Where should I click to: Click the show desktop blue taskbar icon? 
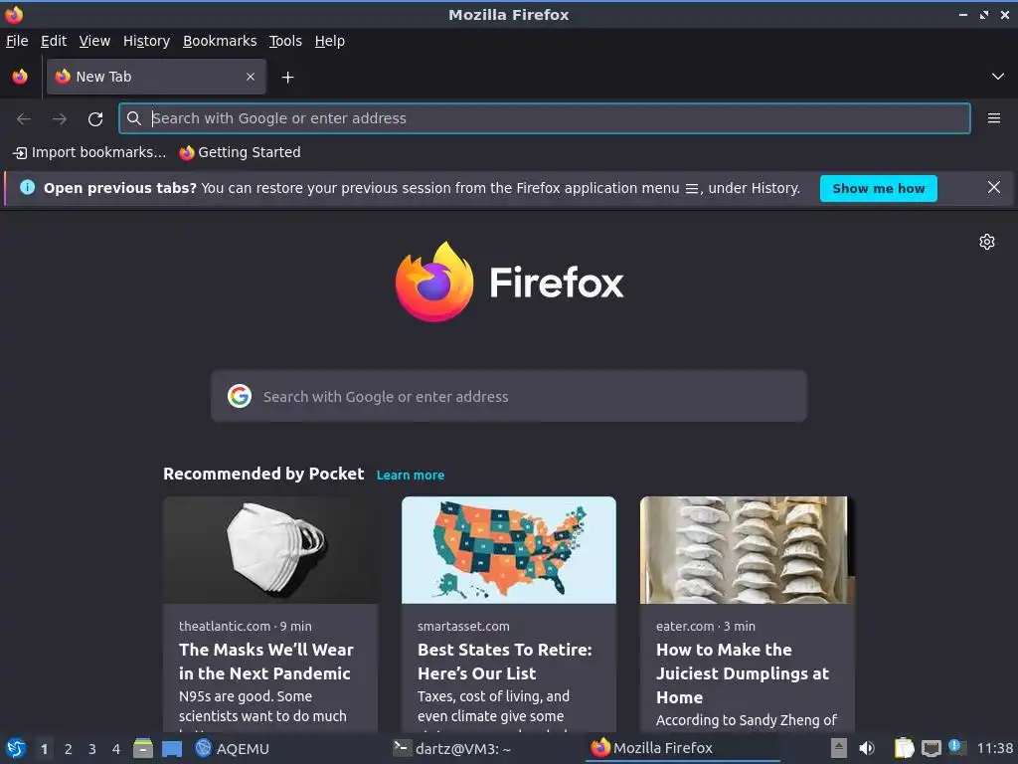tap(172, 749)
